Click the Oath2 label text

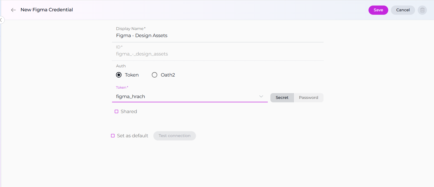click(x=168, y=75)
